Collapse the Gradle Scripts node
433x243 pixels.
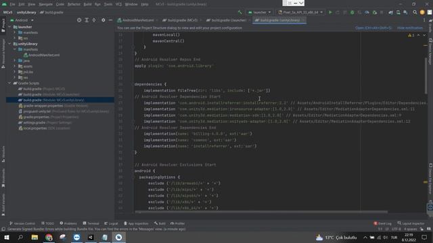(9, 83)
